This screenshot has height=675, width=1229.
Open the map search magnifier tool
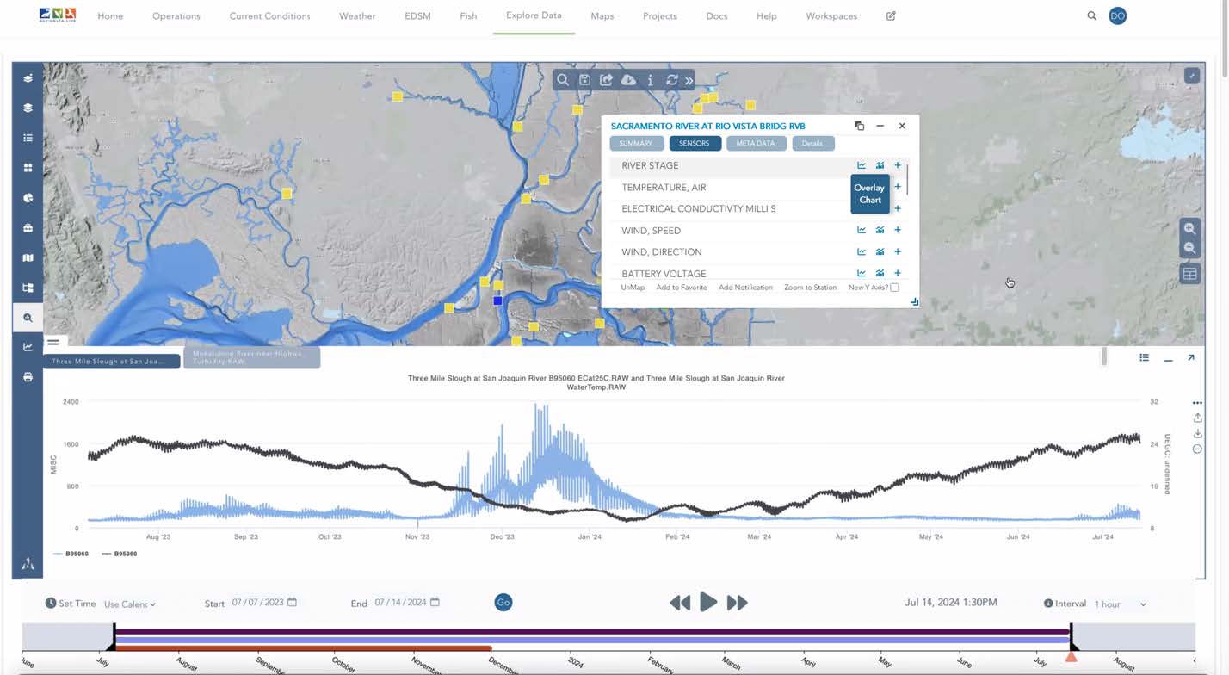(x=563, y=80)
